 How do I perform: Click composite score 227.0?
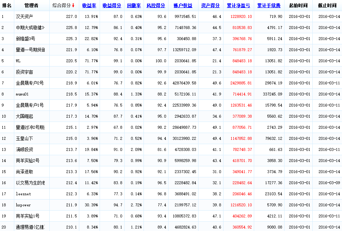tap(71, 16)
